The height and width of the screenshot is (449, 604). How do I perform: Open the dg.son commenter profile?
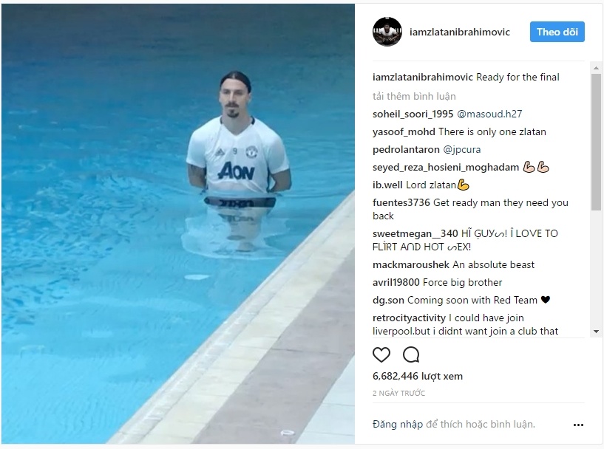click(x=388, y=300)
